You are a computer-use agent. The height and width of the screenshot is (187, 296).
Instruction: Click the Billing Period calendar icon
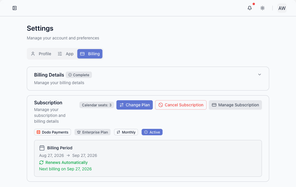(42, 148)
